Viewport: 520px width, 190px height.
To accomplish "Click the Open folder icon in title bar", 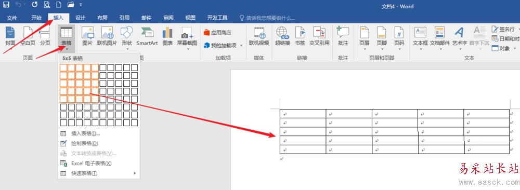I will point(71,5).
